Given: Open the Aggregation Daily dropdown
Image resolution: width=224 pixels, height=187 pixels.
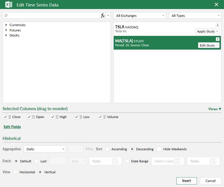Looking at the screenshot, I should click(x=45, y=149).
